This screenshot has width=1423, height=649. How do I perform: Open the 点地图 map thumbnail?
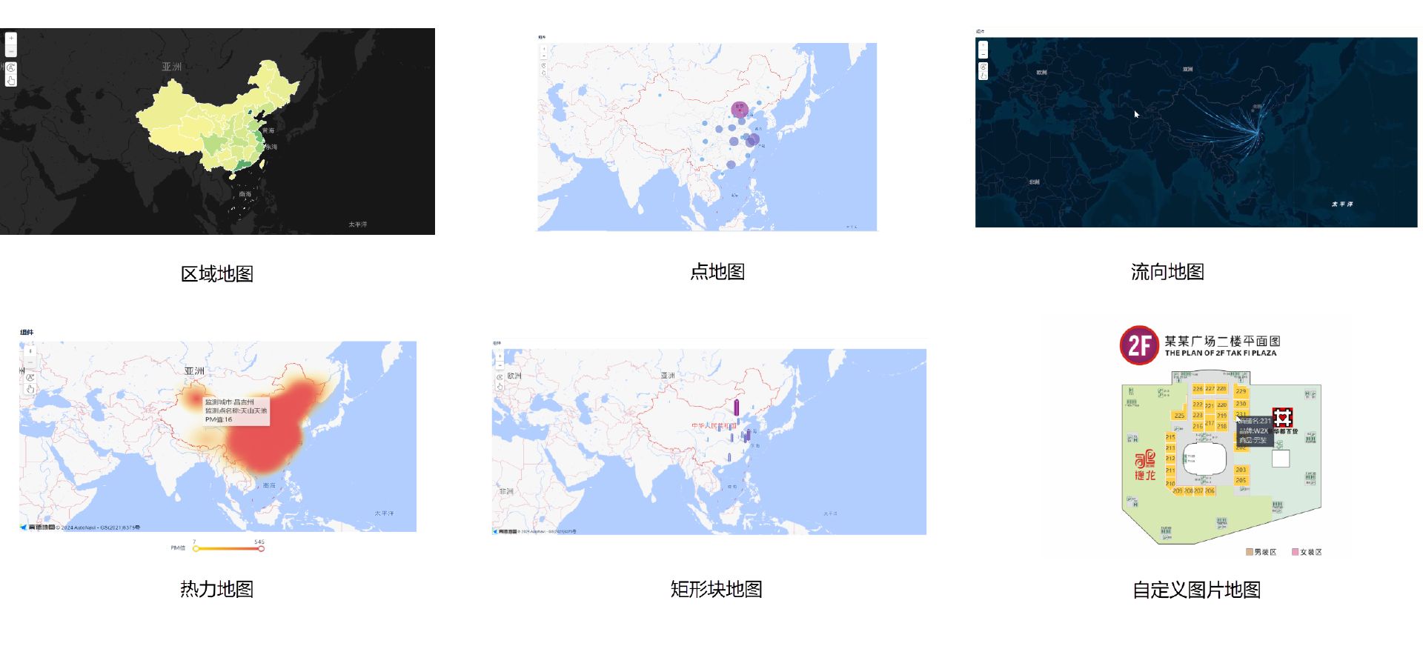707,136
